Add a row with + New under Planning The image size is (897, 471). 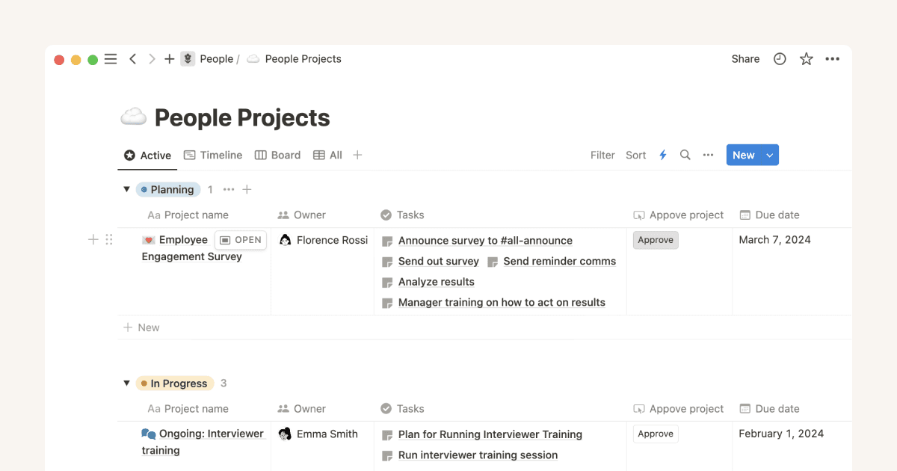pyautogui.click(x=141, y=327)
